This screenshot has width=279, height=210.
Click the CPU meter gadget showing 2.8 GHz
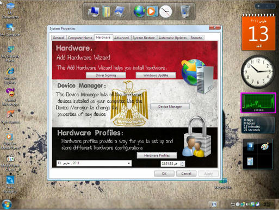258,103
